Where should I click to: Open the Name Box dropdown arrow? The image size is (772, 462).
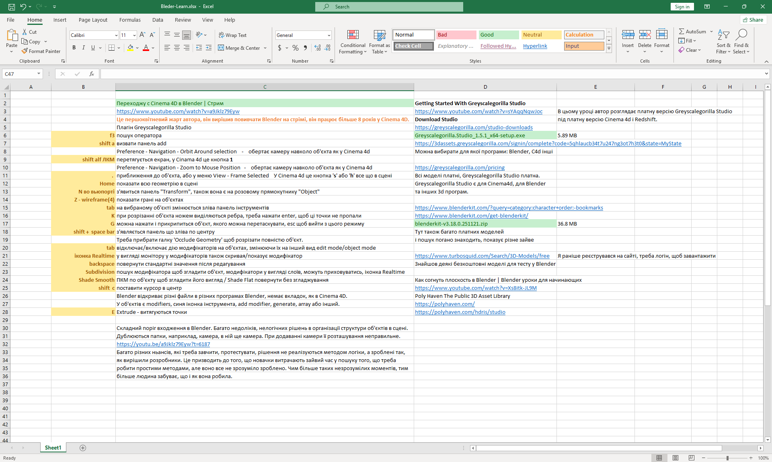[39, 74]
